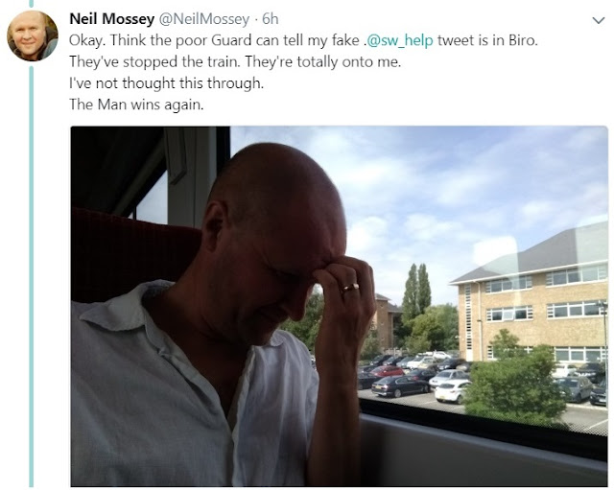
Task: Click the word 'Biro.' in the tweet
Action: tap(524, 40)
